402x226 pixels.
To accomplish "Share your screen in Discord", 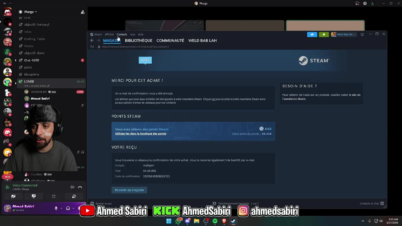I will coord(34,196).
